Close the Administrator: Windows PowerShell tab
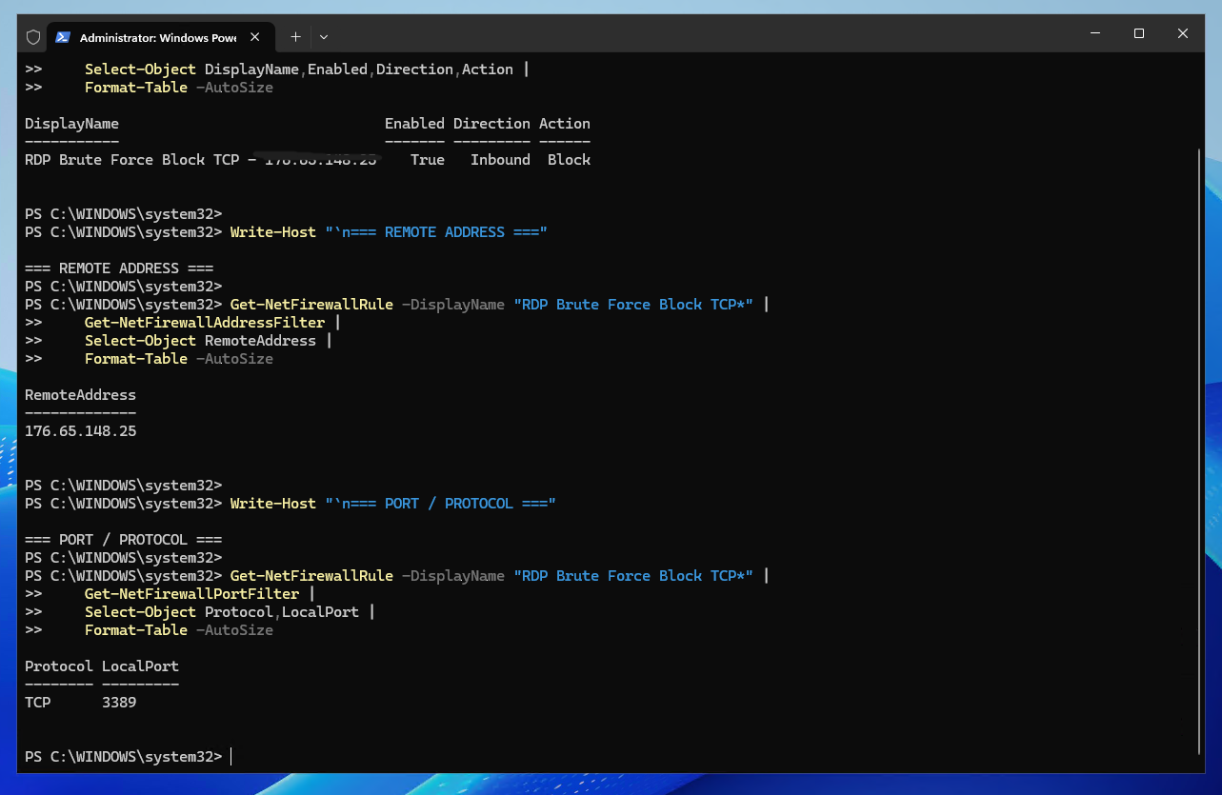Viewport: 1222px width, 795px height. (255, 37)
